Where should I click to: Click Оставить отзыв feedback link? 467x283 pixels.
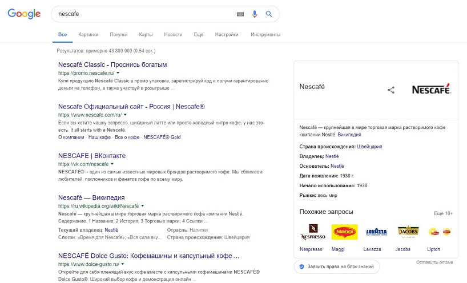tap(434, 262)
